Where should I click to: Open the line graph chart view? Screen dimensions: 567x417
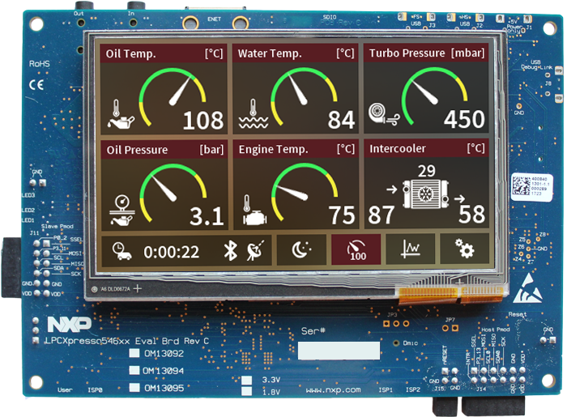click(409, 251)
